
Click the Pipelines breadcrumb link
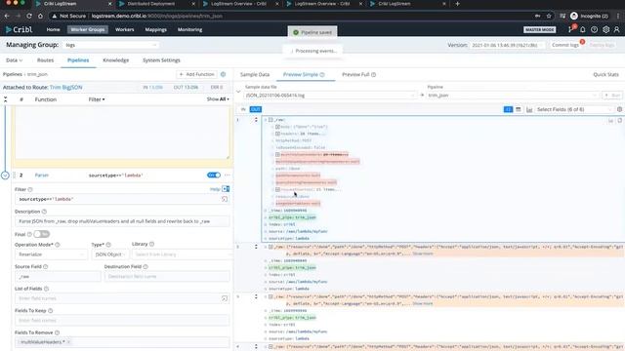pos(13,74)
